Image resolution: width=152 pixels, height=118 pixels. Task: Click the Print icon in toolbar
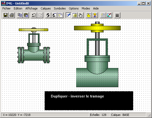click(12, 15)
